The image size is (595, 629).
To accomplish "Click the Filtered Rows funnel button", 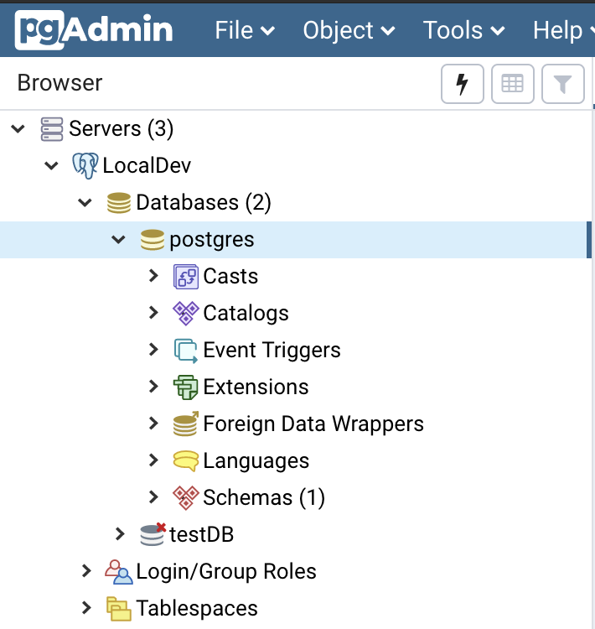I will pos(562,84).
